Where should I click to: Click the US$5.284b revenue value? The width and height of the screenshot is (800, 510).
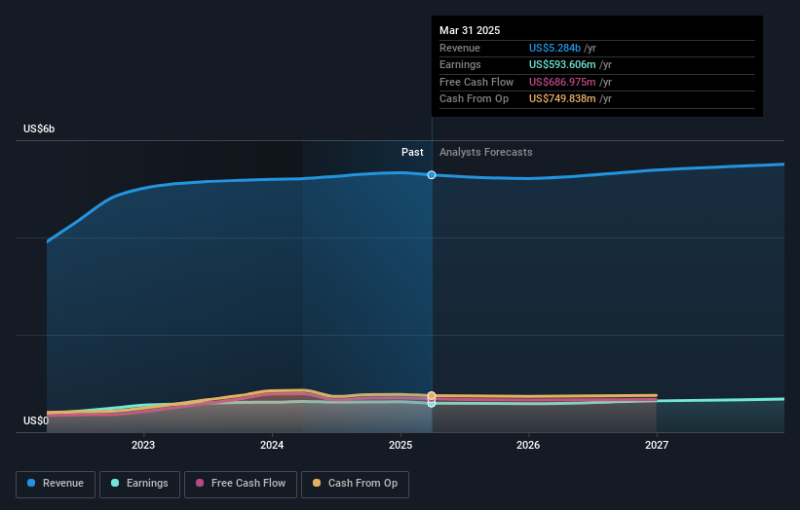click(x=554, y=48)
